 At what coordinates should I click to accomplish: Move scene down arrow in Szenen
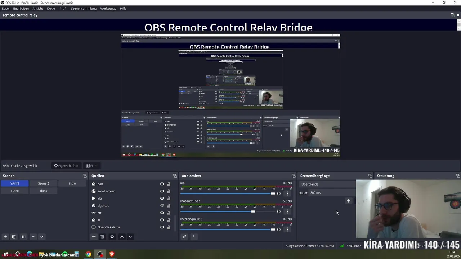coord(42,237)
